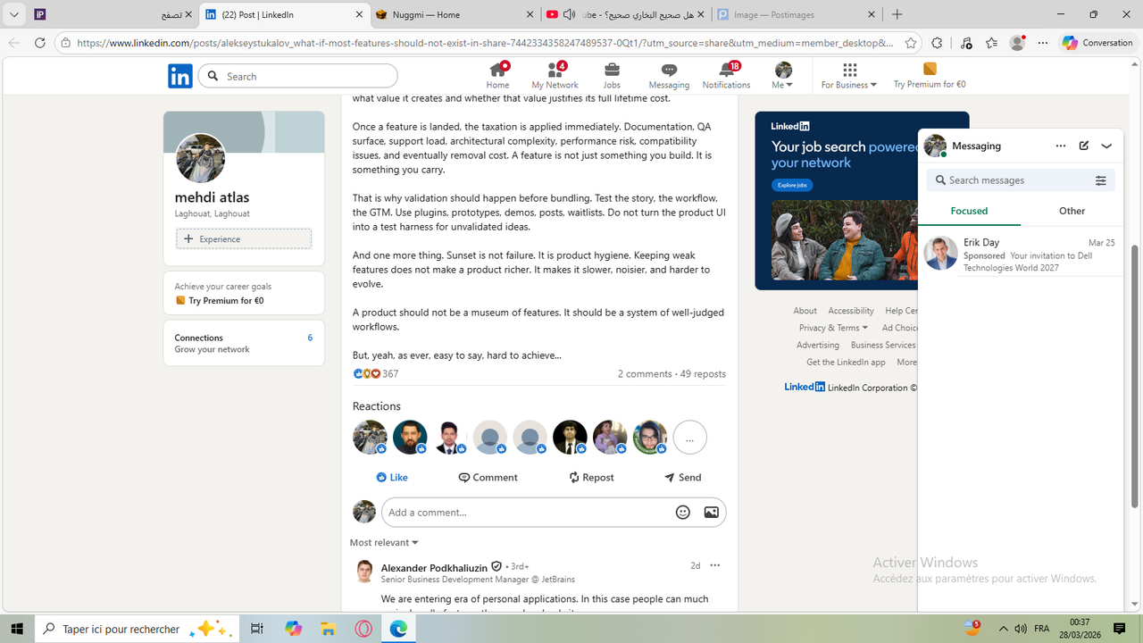
Task: Refresh the page in the browser
Action: 39,43
